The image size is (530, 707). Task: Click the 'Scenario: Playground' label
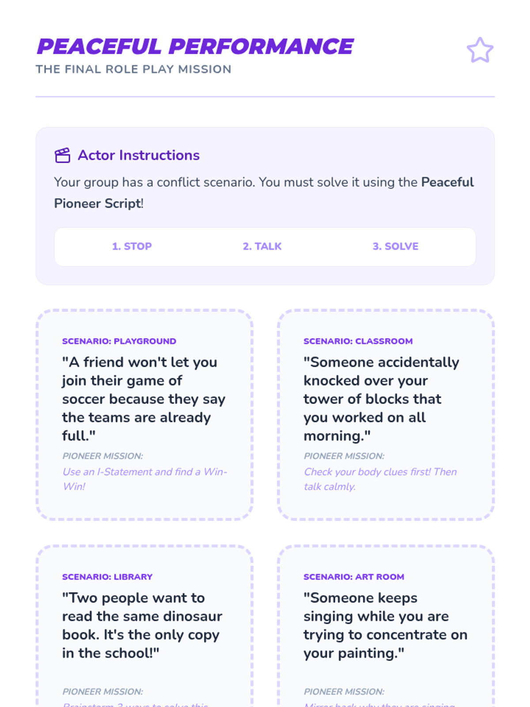(119, 341)
